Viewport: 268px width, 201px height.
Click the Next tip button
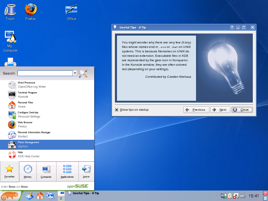220,110
